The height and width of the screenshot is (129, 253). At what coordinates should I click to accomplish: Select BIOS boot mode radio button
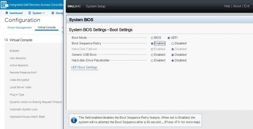pos(152,38)
